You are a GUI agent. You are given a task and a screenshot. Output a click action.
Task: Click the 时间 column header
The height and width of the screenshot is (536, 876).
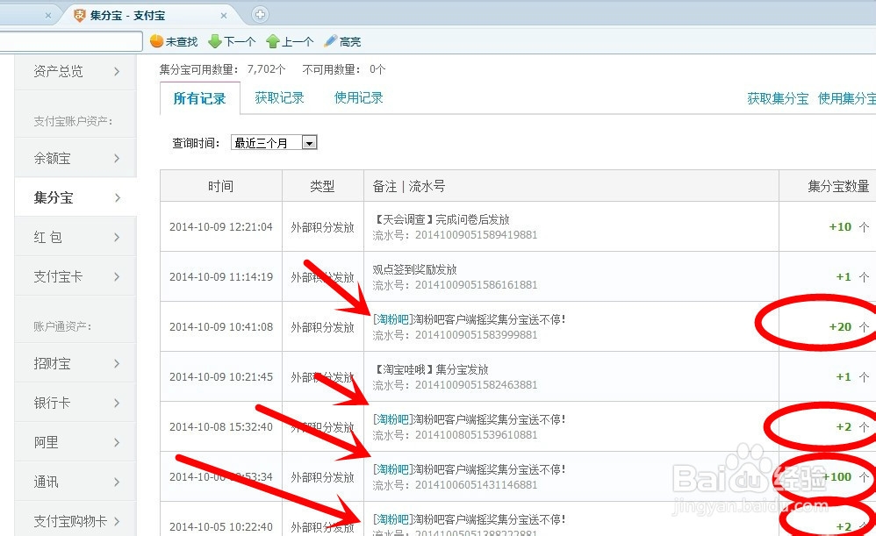tap(220, 186)
